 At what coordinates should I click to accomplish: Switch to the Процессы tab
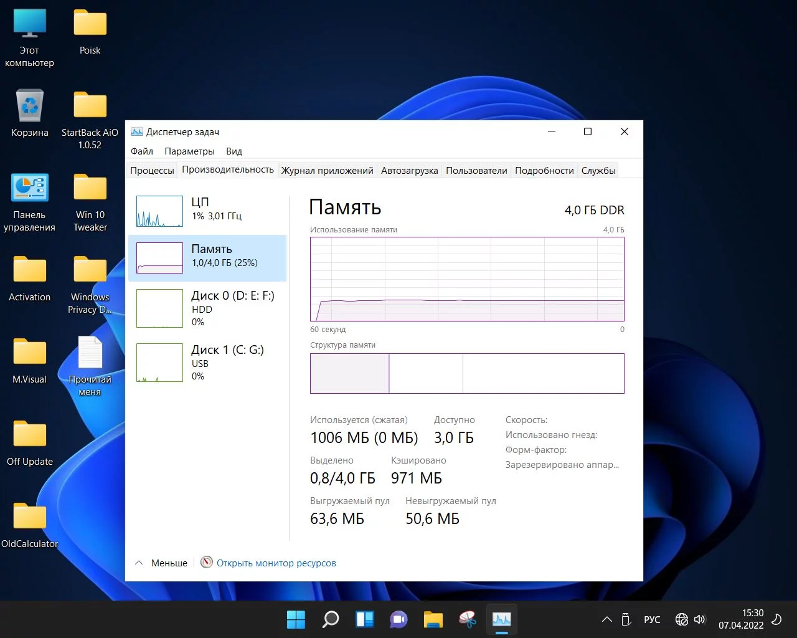tap(152, 171)
